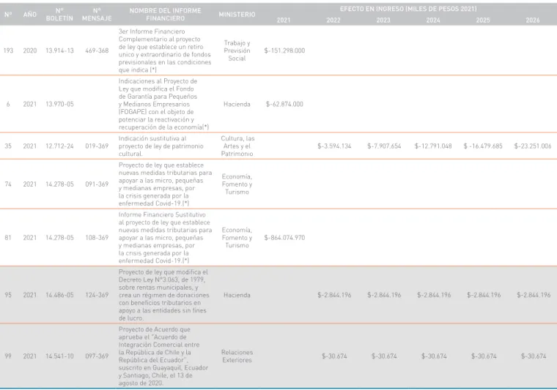Image resolution: width=557 pixels, height=390 pixels.
Task: Select boletín 14.541-10 cell
Action: point(59,356)
